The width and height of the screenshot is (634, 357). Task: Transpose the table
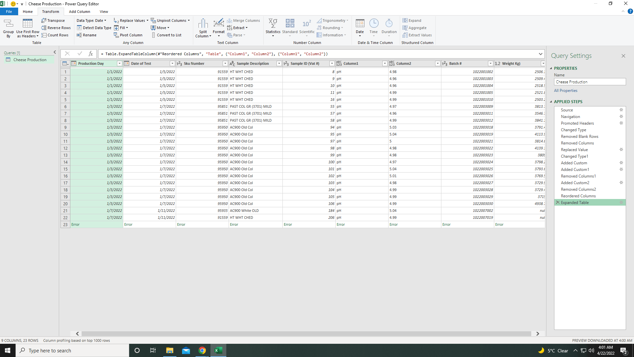tap(53, 20)
